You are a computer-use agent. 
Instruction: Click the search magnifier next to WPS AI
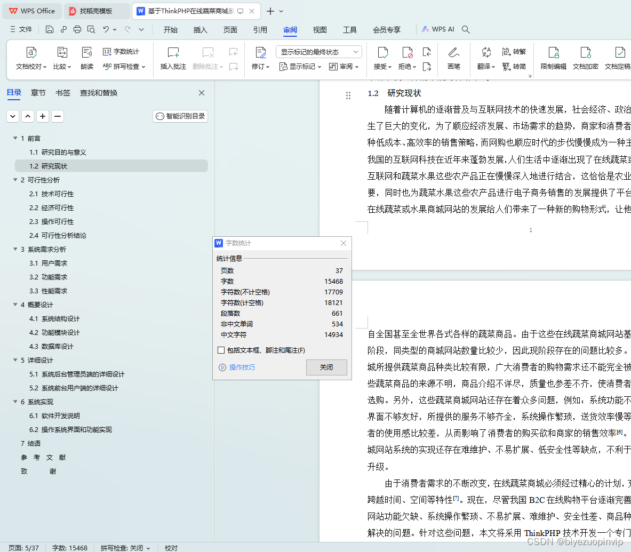point(466,29)
